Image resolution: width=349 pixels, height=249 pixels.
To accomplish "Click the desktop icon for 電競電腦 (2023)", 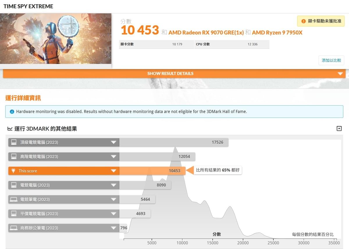I will (x=14, y=185).
